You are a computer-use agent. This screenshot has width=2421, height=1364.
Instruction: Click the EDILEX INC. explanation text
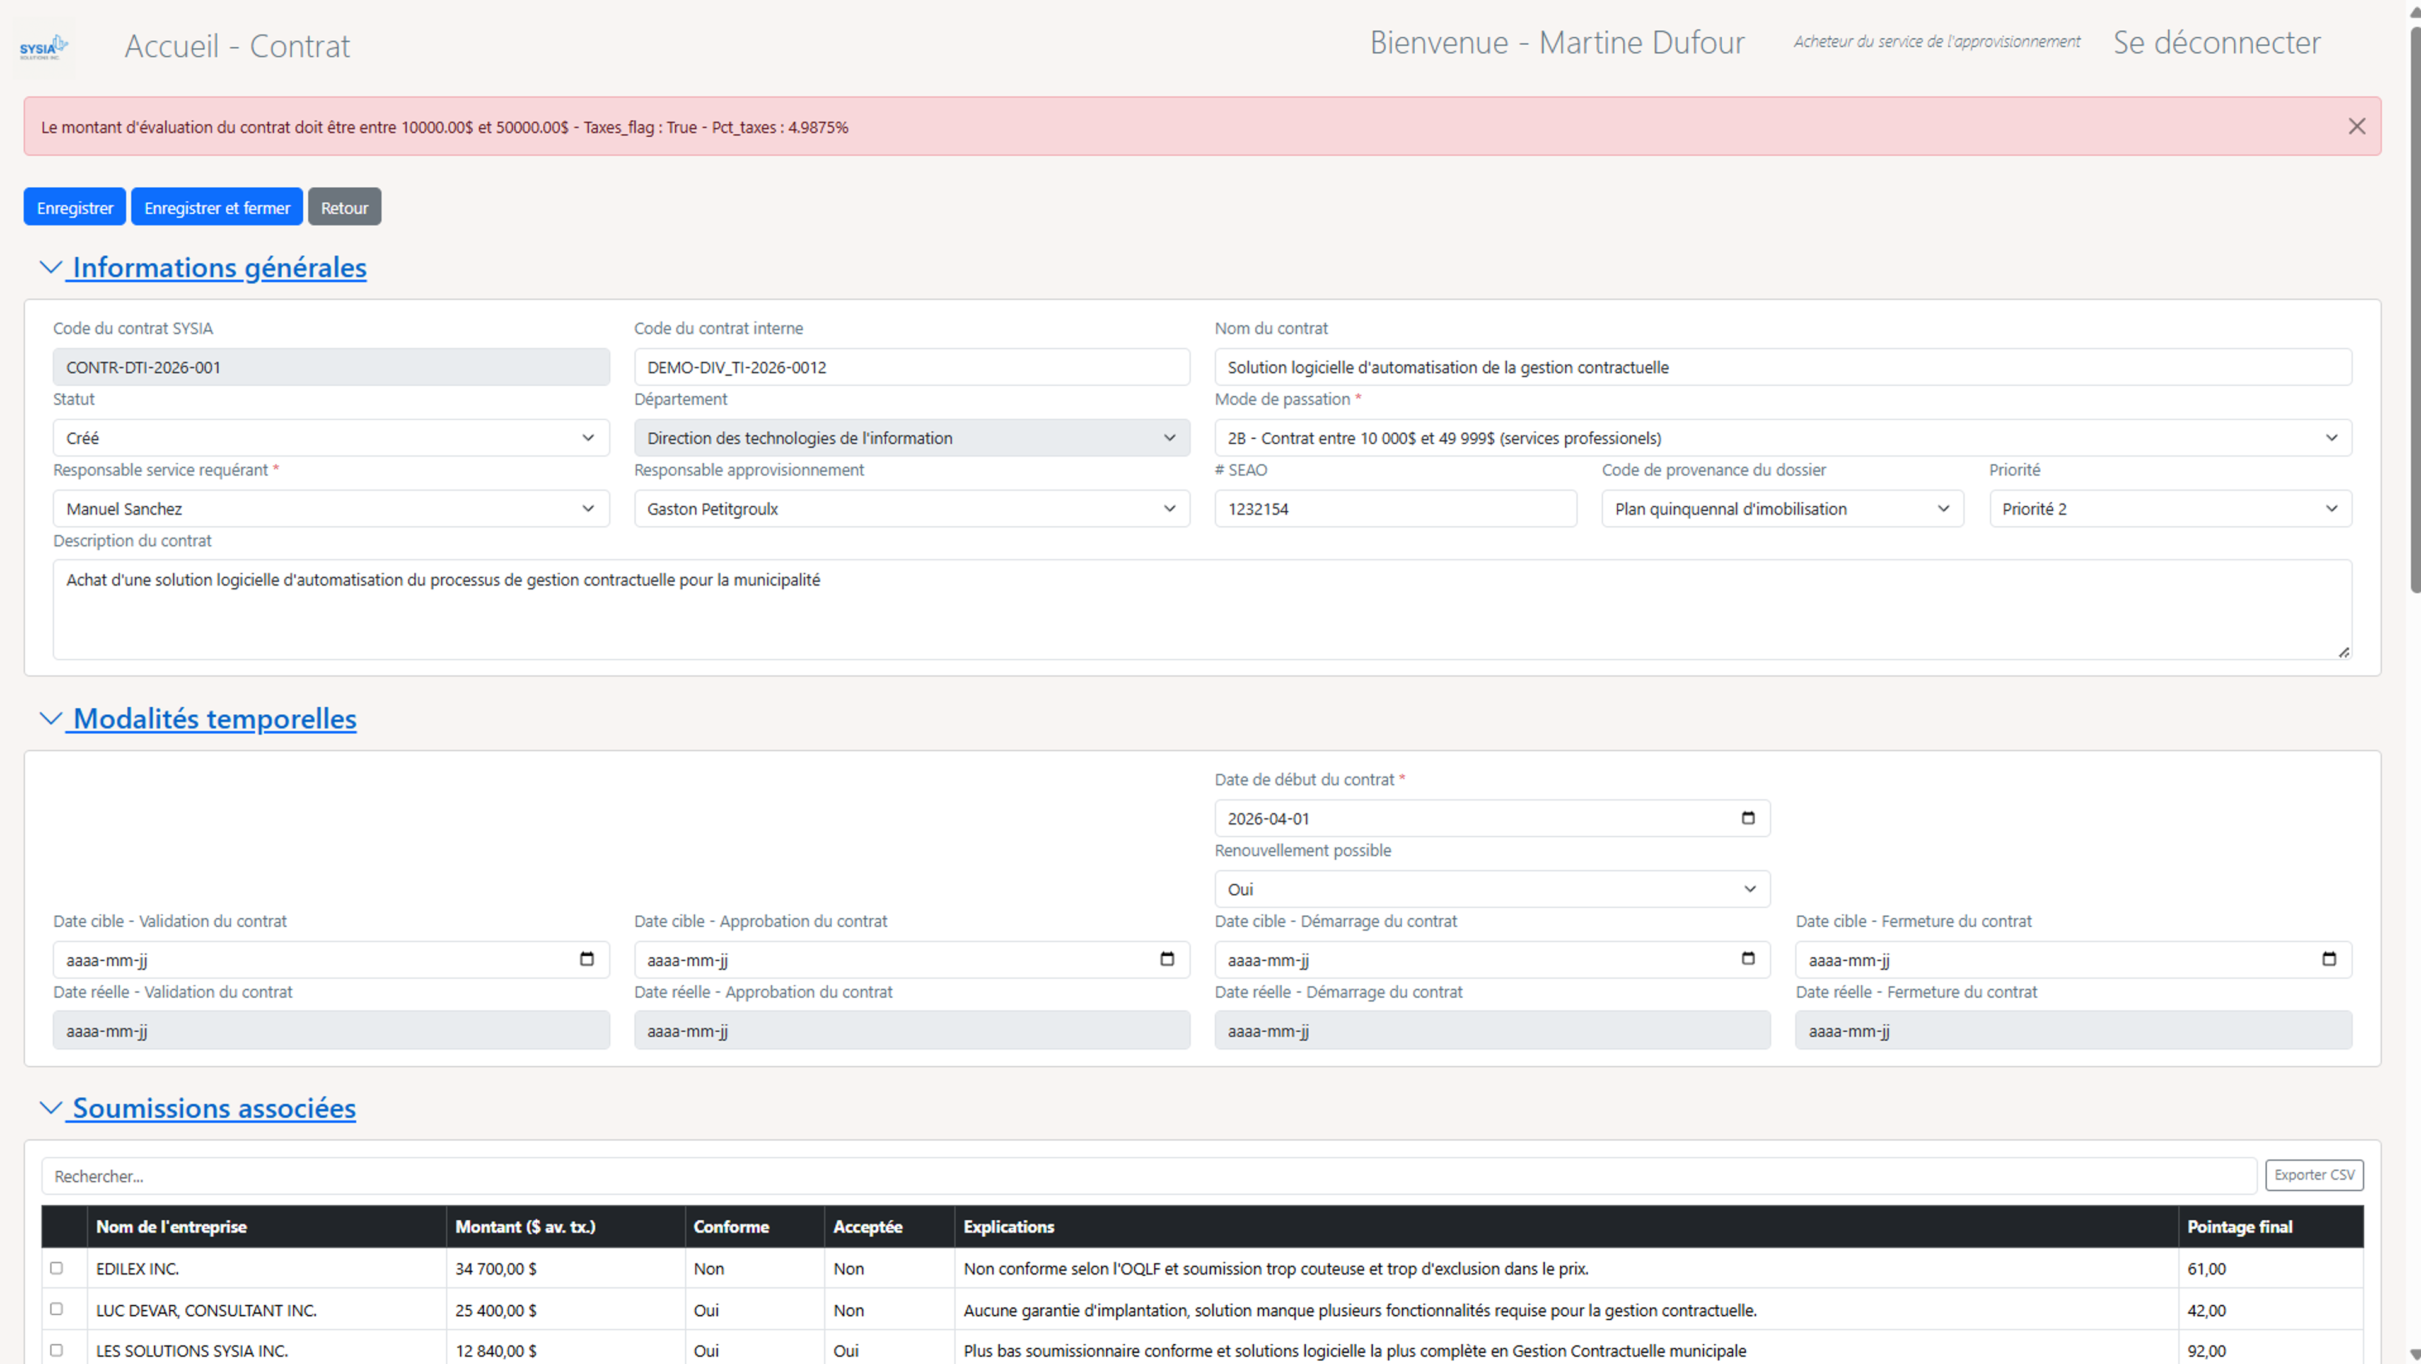click(1275, 1269)
